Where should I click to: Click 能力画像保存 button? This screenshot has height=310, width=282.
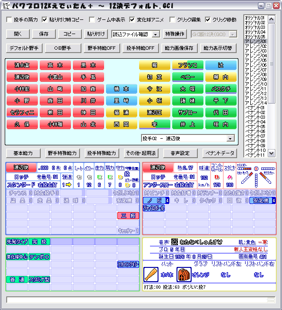coord(179,48)
